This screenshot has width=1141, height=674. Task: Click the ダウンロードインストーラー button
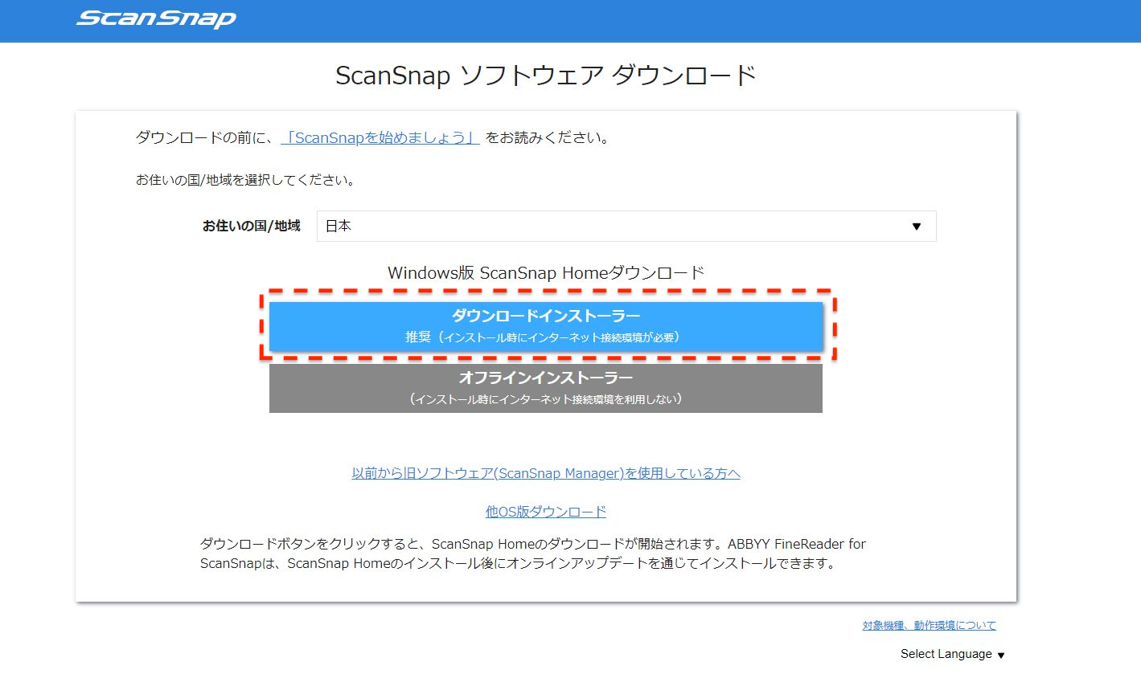tap(546, 326)
